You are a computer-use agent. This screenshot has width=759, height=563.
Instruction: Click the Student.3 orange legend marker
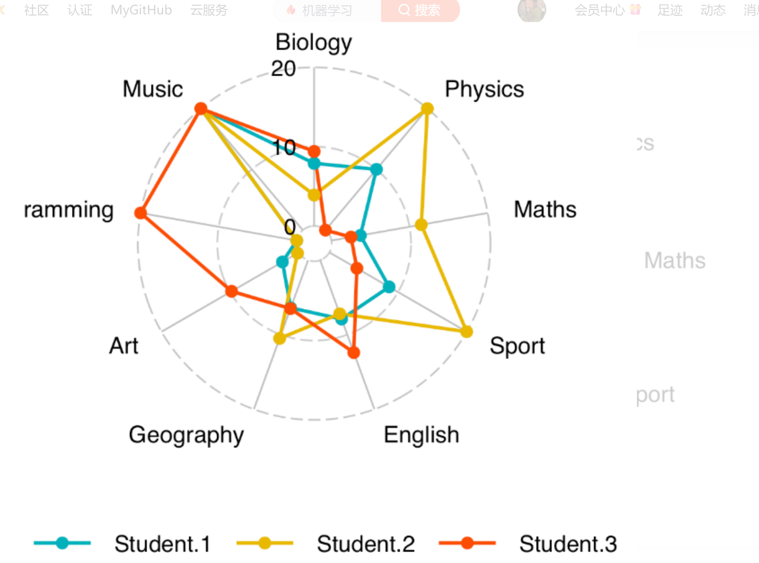click(467, 543)
